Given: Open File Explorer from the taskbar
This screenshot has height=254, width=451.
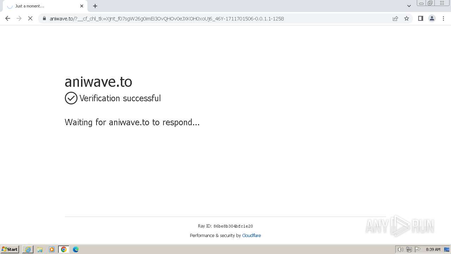Looking at the screenshot, I should tap(40, 249).
